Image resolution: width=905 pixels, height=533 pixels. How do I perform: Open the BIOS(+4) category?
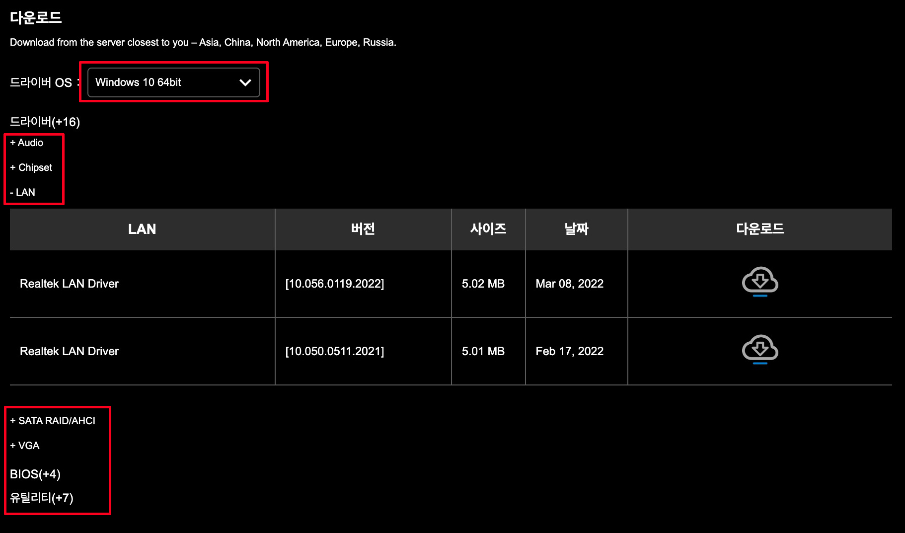point(35,474)
